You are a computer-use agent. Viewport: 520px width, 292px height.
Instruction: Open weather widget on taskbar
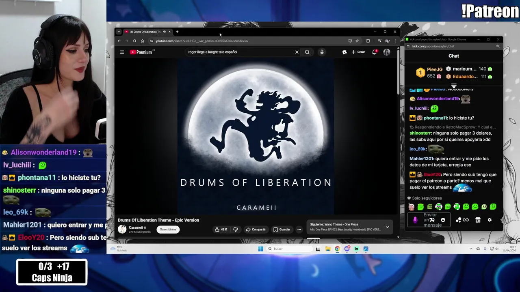(119, 249)
